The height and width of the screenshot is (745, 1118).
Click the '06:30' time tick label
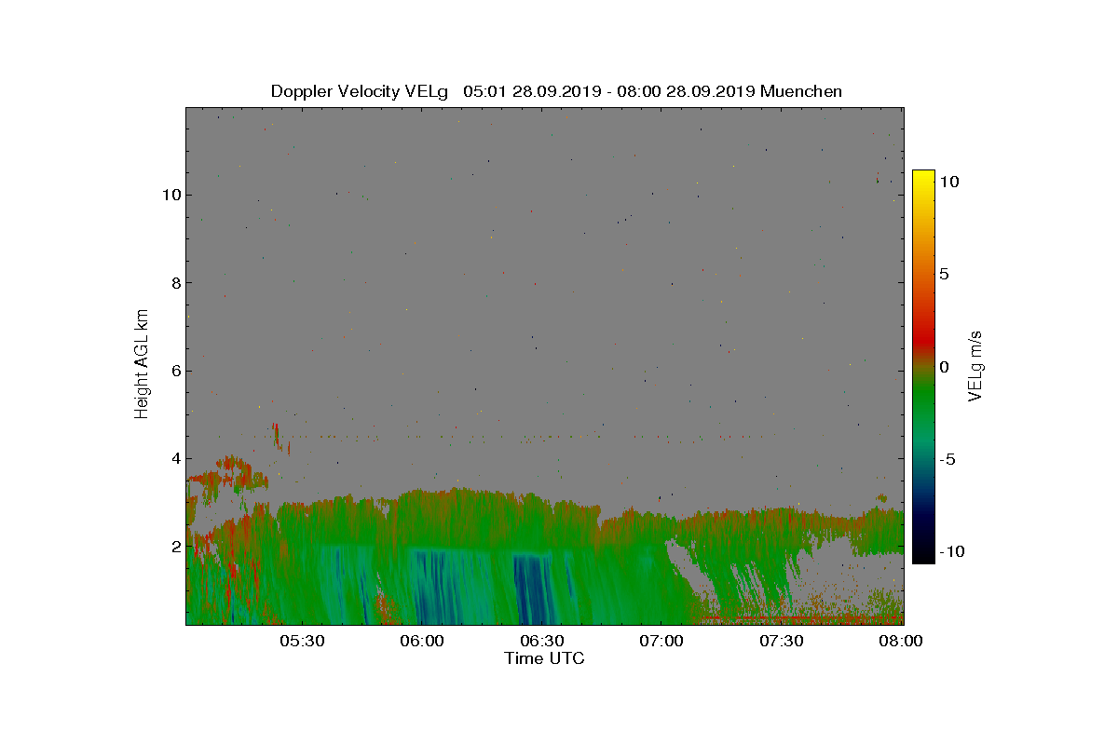tap(541, 642)
